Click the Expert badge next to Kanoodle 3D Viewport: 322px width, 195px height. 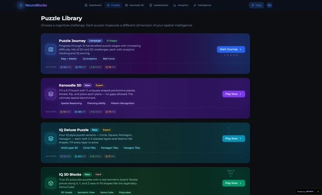click(99, 85)
